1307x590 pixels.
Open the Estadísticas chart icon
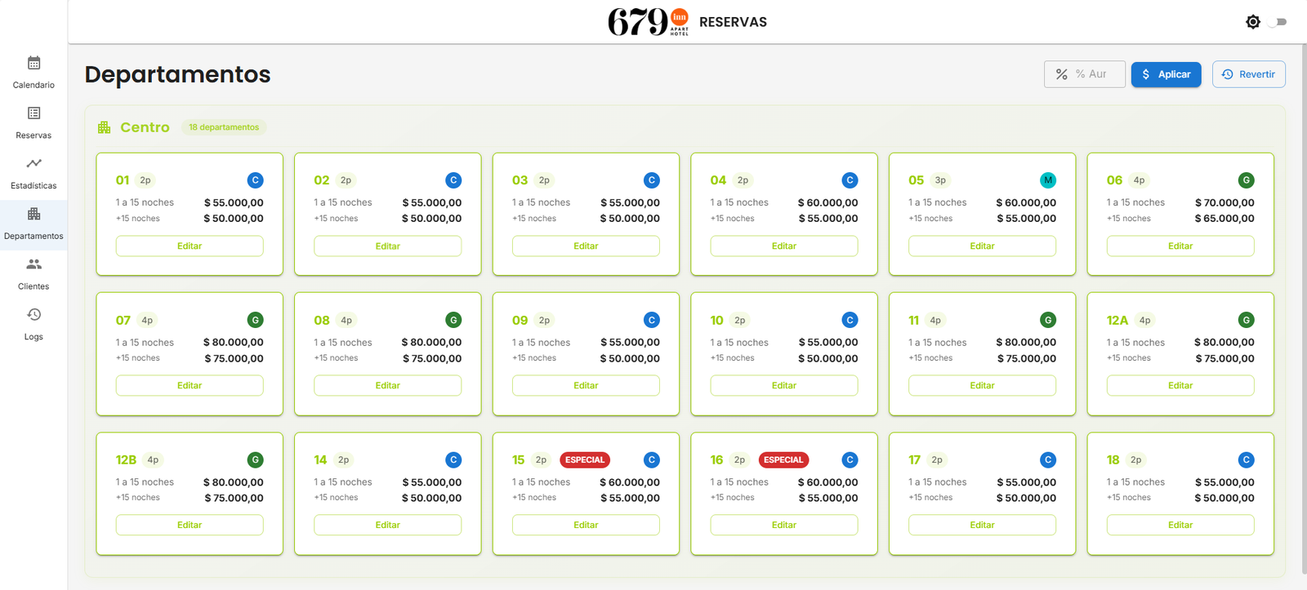[x=33, y=164]
